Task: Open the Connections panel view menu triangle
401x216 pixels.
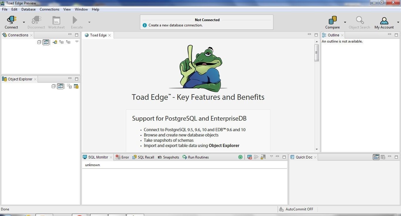Action: (x=77, y=42)
